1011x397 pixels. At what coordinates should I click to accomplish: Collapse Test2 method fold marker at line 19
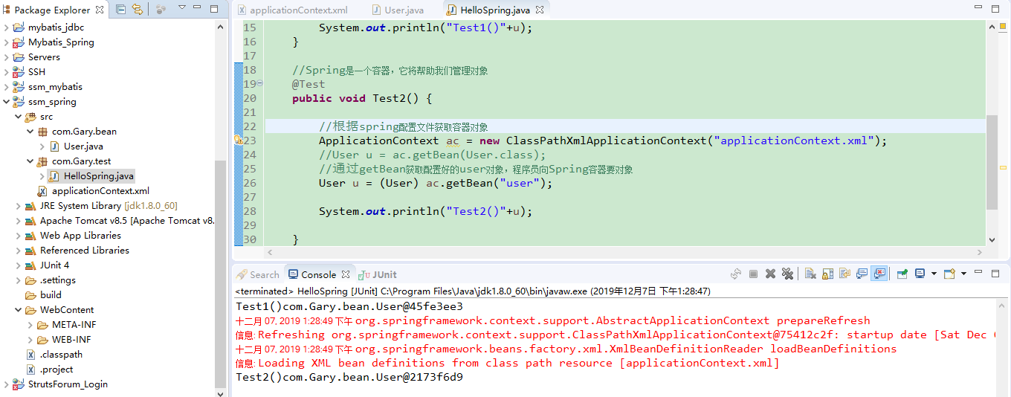260,83
